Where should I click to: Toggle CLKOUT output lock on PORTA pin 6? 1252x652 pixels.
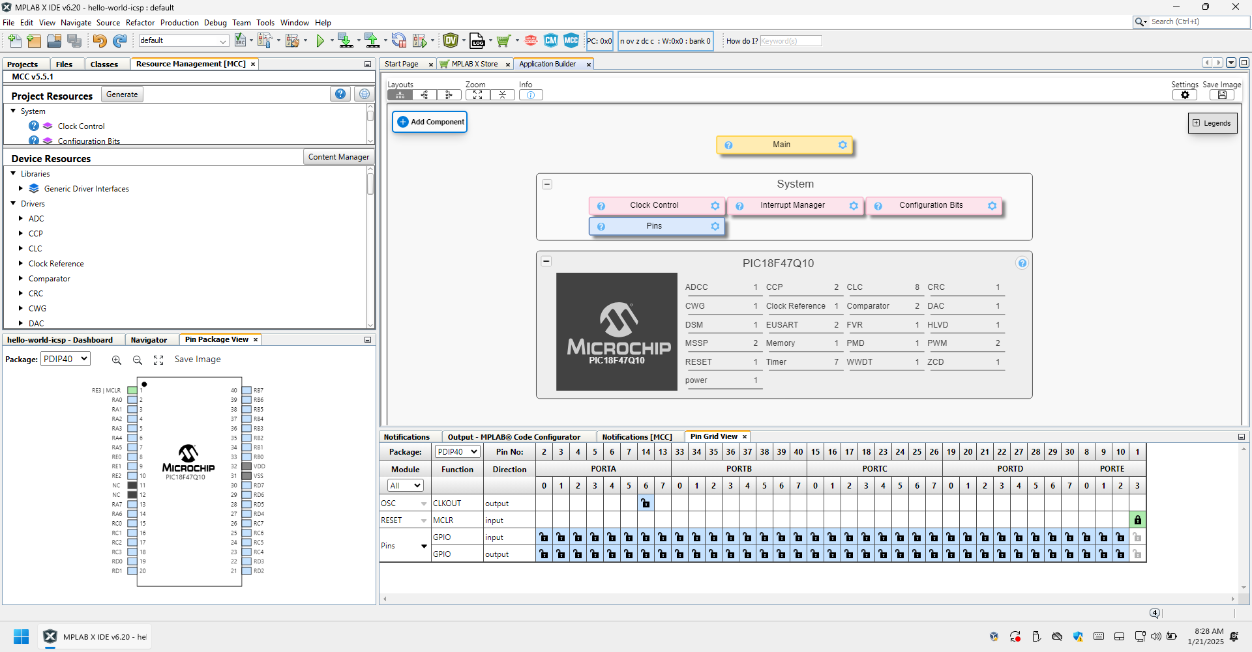coord(646,503)
